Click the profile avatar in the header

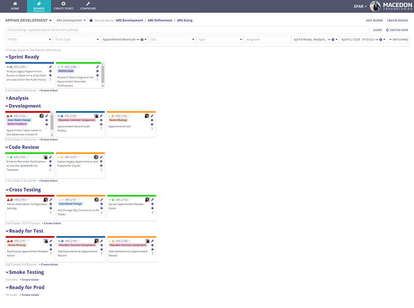point(375,6)
